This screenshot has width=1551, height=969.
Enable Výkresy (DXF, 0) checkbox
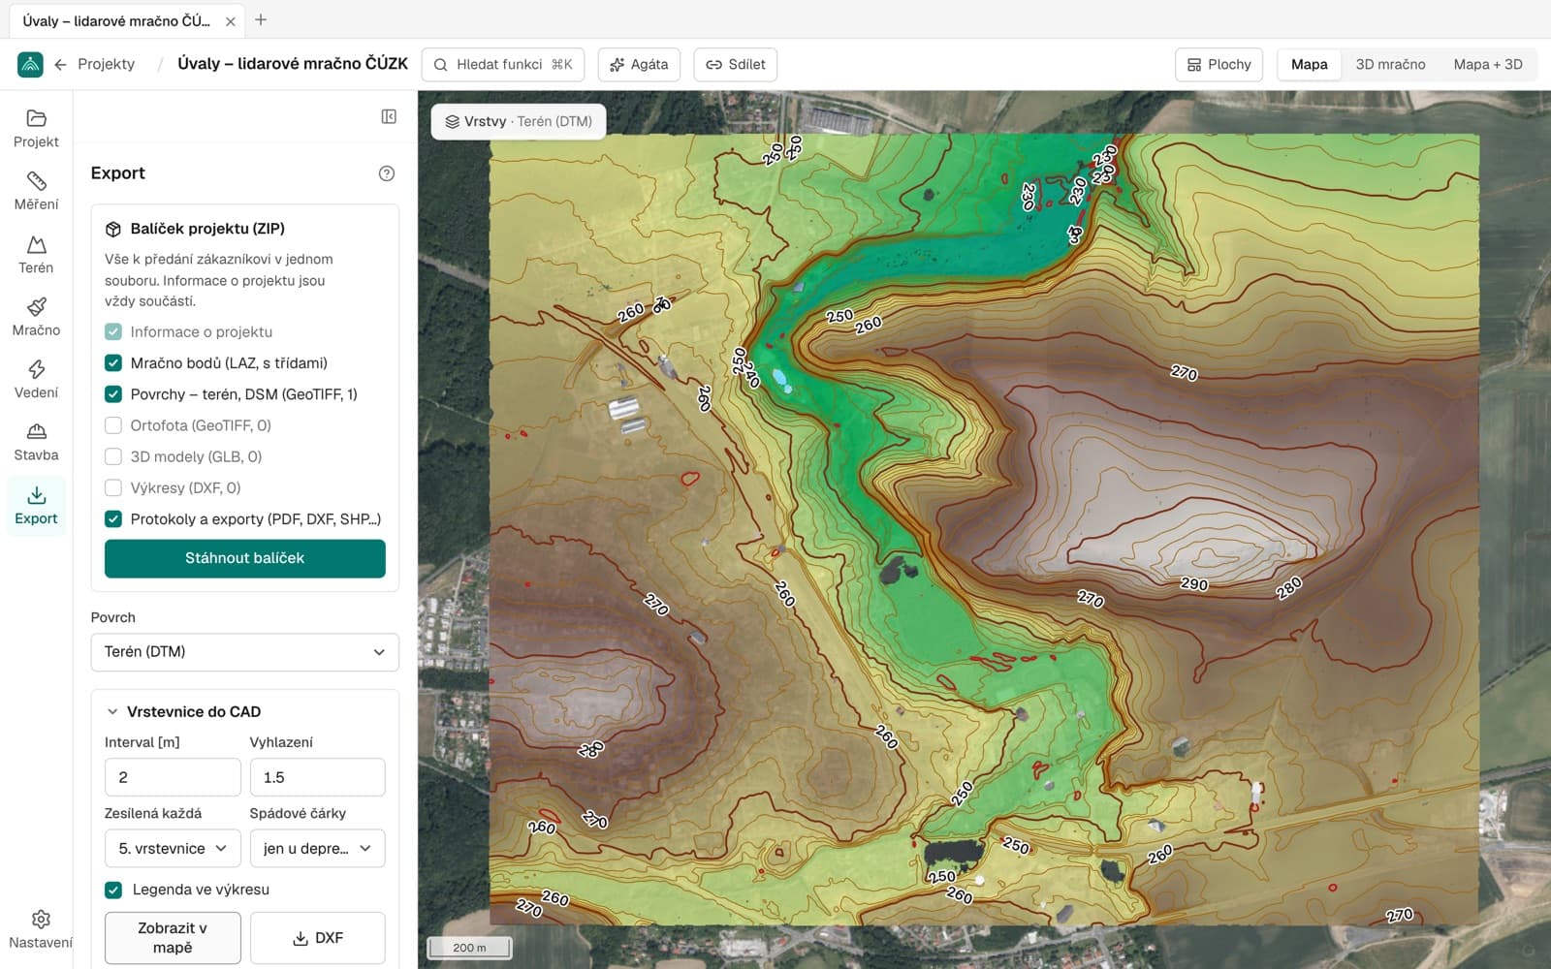(x=113, y=487)
